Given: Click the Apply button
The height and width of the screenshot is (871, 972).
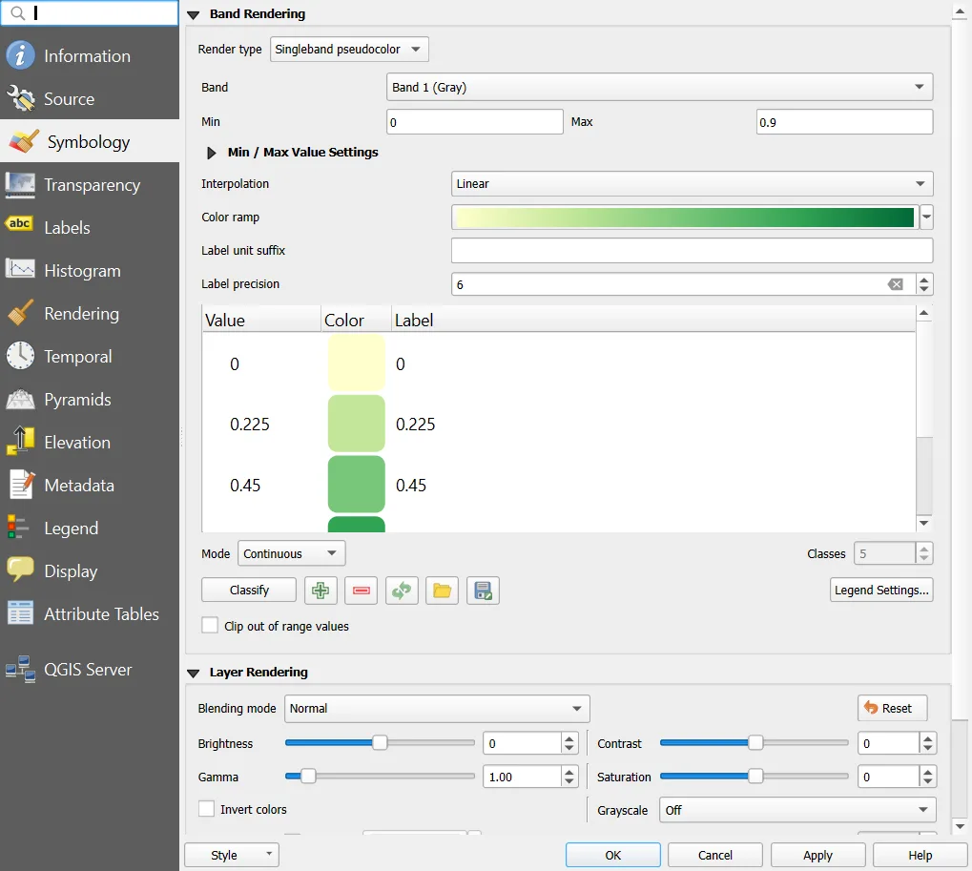Looking at the screenshot, I should tap(817, 855).
